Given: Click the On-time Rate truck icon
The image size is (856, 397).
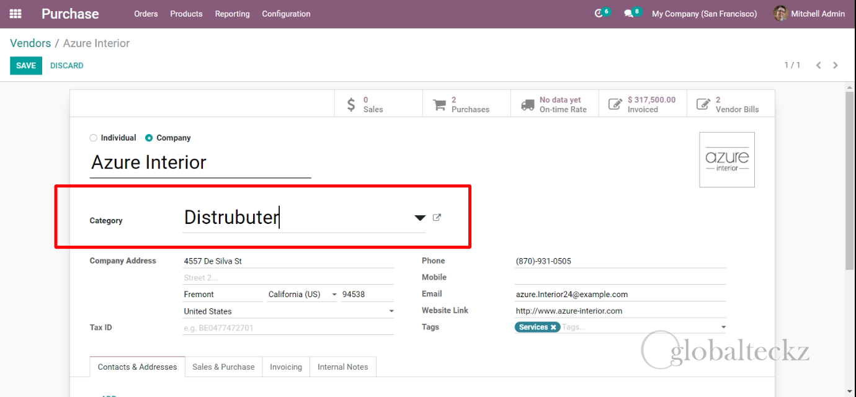Looking at the screenshot, I should (528, 105).
